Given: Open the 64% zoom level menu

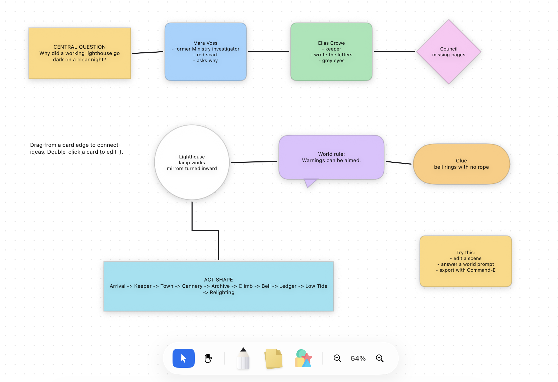Looking at the screenshot, I should (x=358, y=358).
